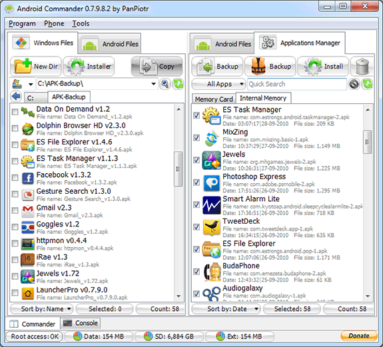Tick the iRae v1.3 checkbox

point(15,260)
